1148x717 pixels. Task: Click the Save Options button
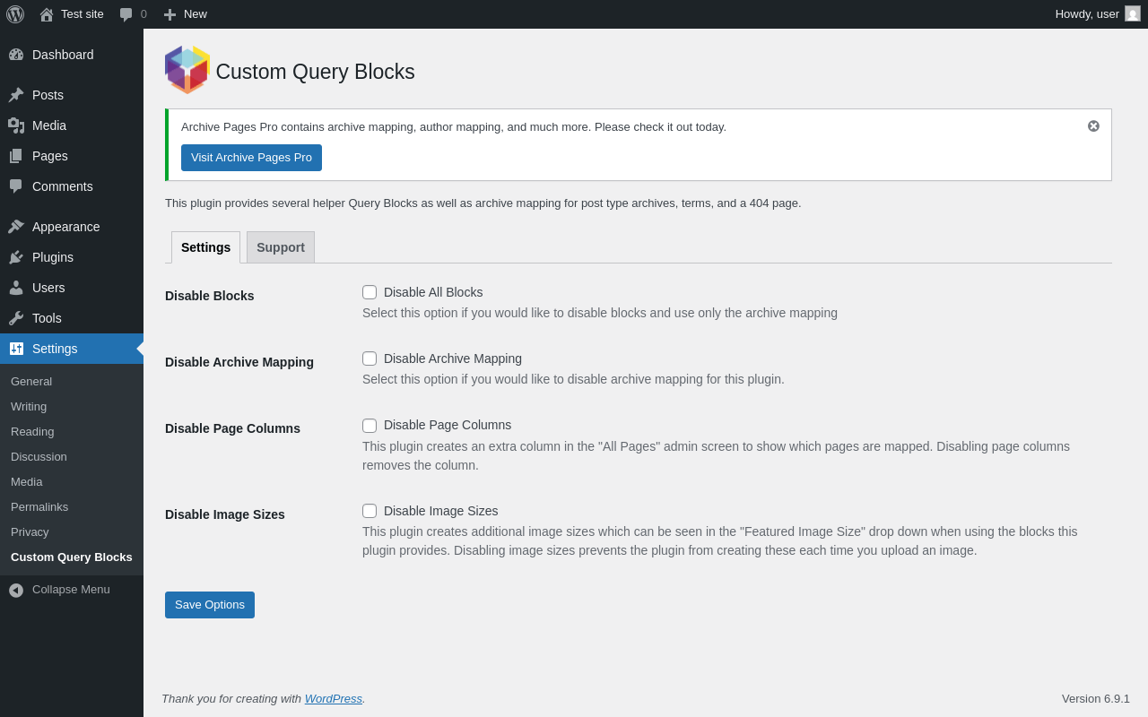tap(210, 605)
